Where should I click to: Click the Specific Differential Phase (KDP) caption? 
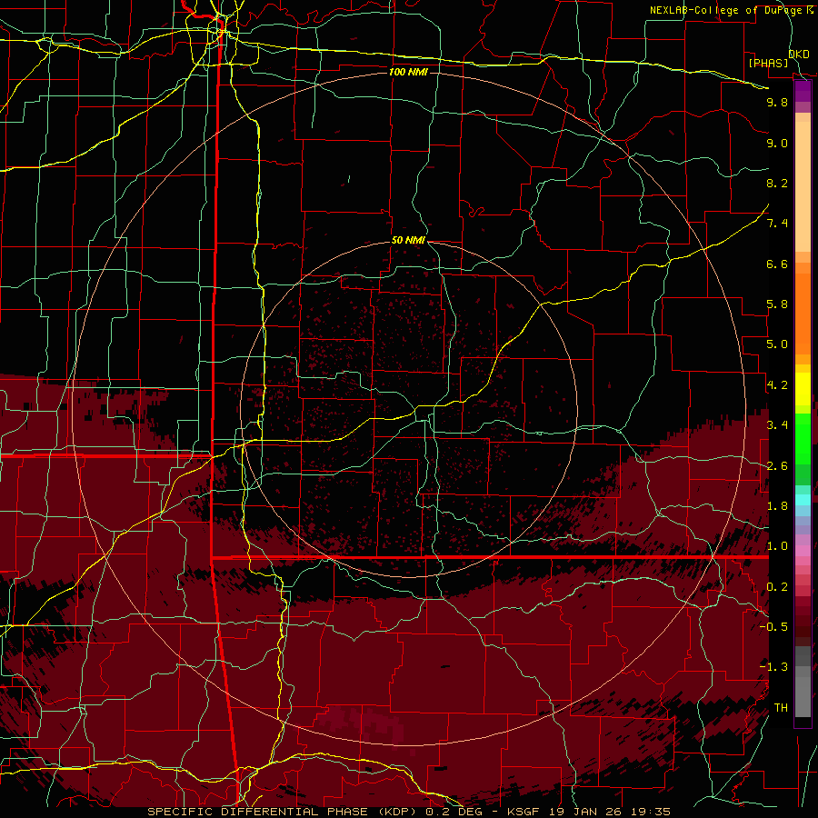click(x=284, y=812)
